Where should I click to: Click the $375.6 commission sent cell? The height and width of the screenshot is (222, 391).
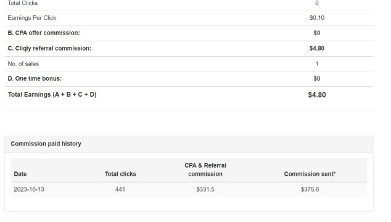310,189
